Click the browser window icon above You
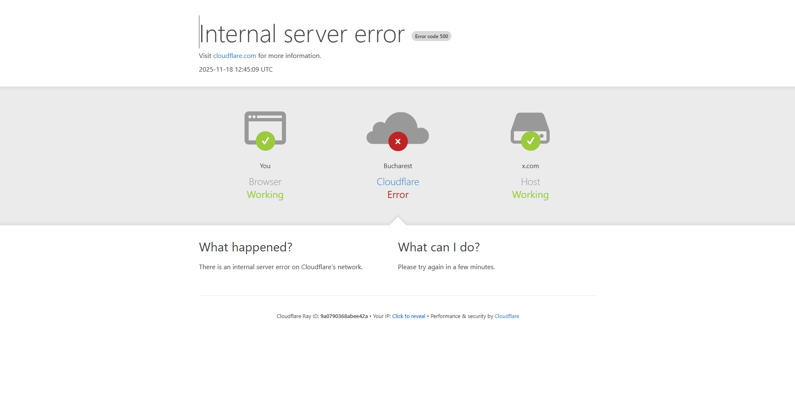795x393 pixels. coord(265,124)
